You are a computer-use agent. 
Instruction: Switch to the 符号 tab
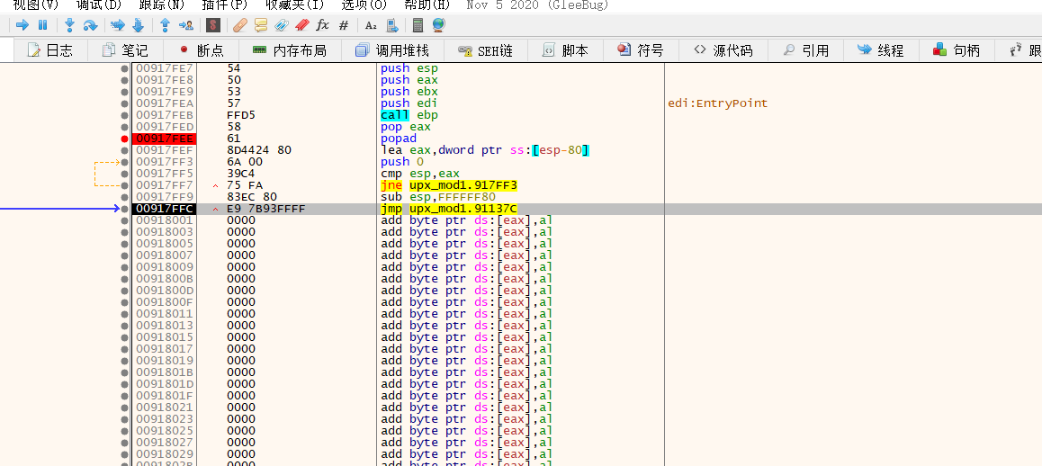pyautogui.click(x=641, y=50)
